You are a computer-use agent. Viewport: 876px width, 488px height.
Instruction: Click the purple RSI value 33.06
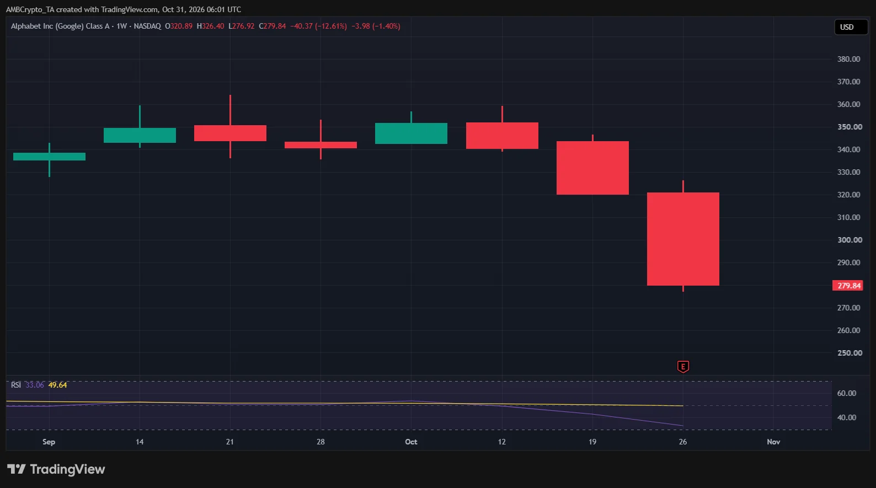35,385
